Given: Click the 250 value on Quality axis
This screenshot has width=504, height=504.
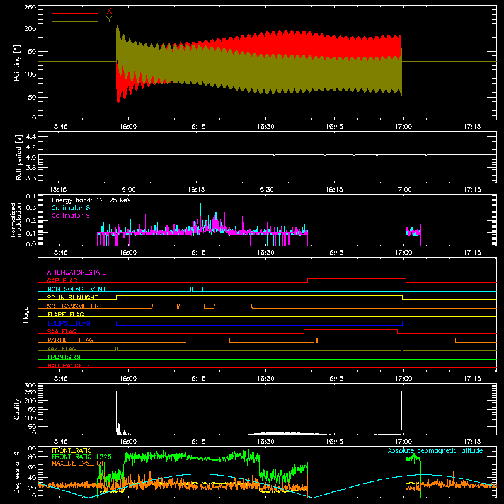Looking at the screenshot, I should click(x=30, y=392).
